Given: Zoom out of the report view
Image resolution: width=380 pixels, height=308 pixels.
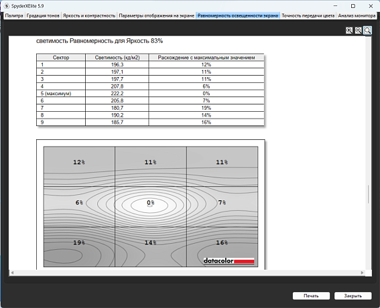Looking at the screenshot, I should coord(358,31).
